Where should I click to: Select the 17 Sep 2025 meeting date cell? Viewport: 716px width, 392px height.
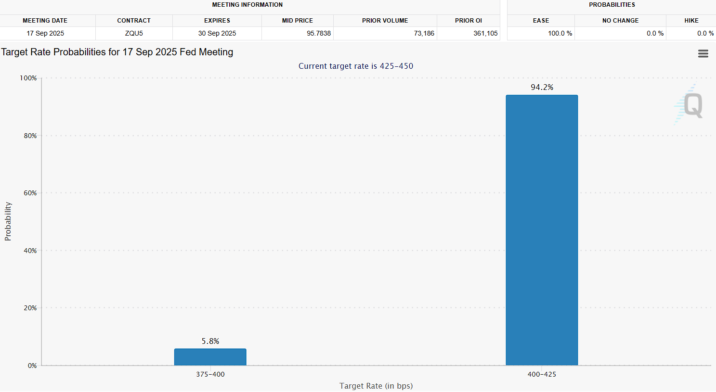tap(45, 33)
